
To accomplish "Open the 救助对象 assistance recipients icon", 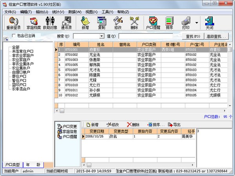I will pyautogui.click(x=50, y=23).
